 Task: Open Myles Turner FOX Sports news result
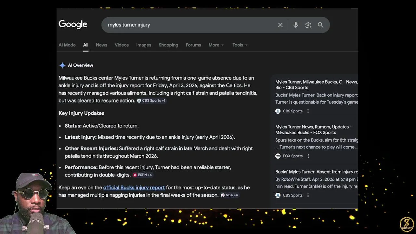coord(313,130)
